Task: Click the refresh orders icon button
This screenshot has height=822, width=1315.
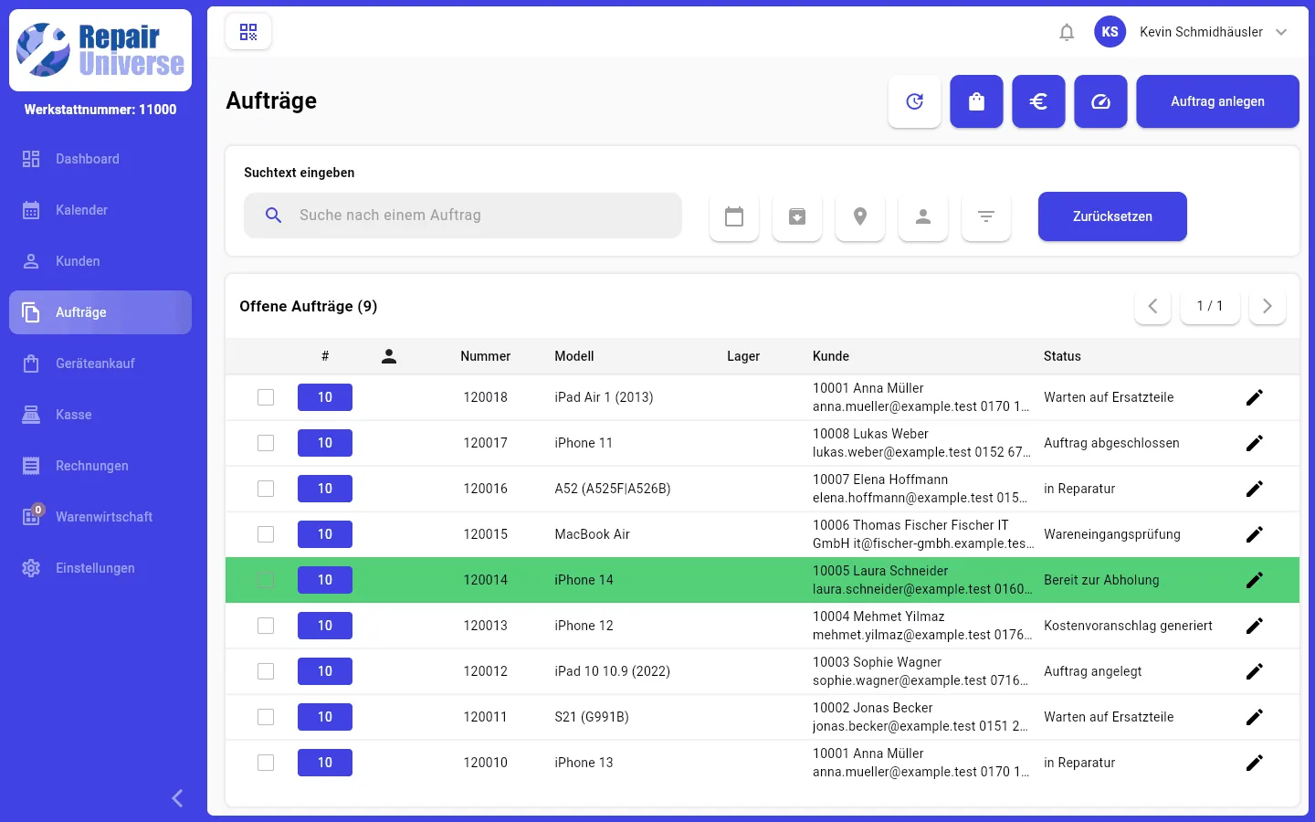Action: pos(915,101)
